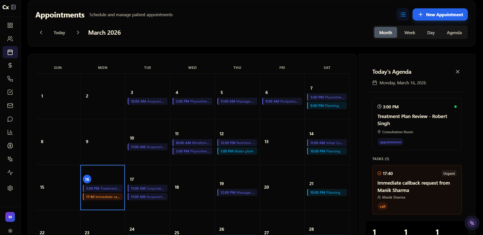The width and height of the screenshot is (483, 235).
Task: Open the Email inbox icon
Action: coord(10,106)
